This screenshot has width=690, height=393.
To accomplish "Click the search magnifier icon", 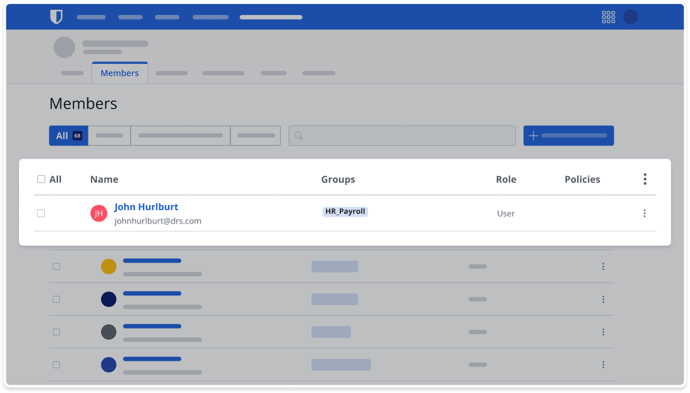I will pos(299,136).
